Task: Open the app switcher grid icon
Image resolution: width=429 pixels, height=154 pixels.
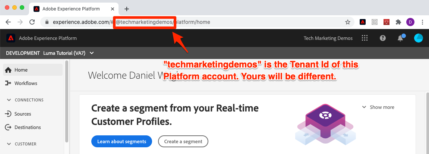Action: pos(365,38)
